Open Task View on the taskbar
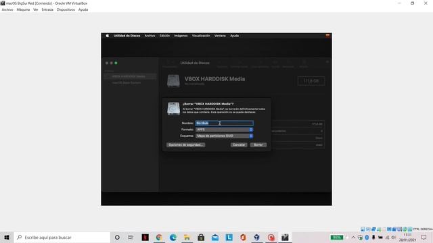Screen dimensions: 433x243 click(x=131, y=237)
